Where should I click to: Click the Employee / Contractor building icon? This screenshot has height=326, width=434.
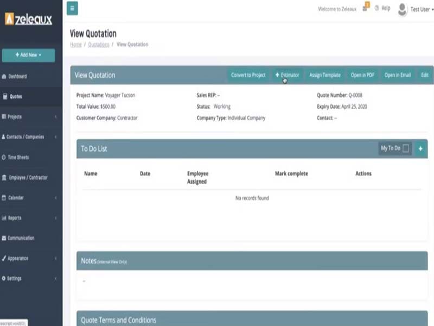pyautogui.click(x=4, y=178)
